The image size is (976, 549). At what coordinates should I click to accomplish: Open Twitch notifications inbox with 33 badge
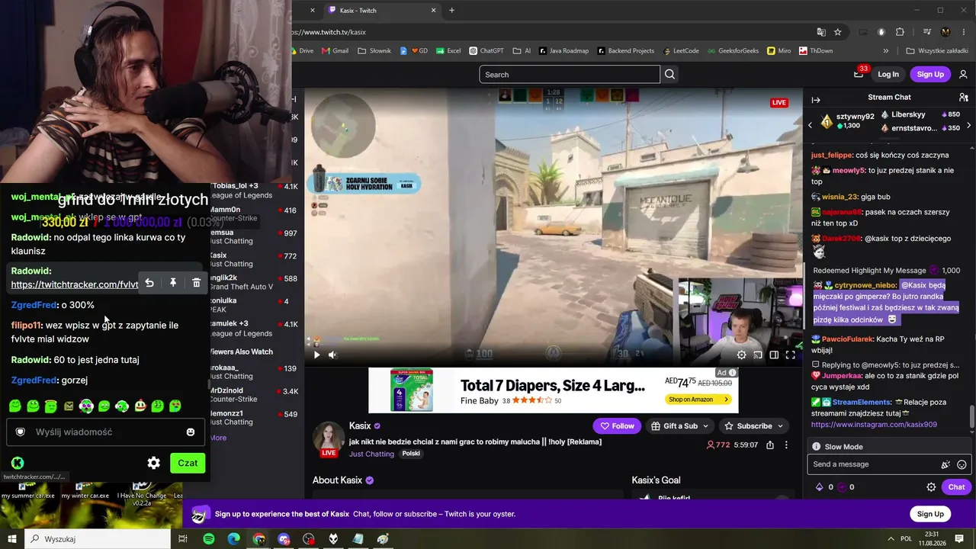(x=859, y=74)
